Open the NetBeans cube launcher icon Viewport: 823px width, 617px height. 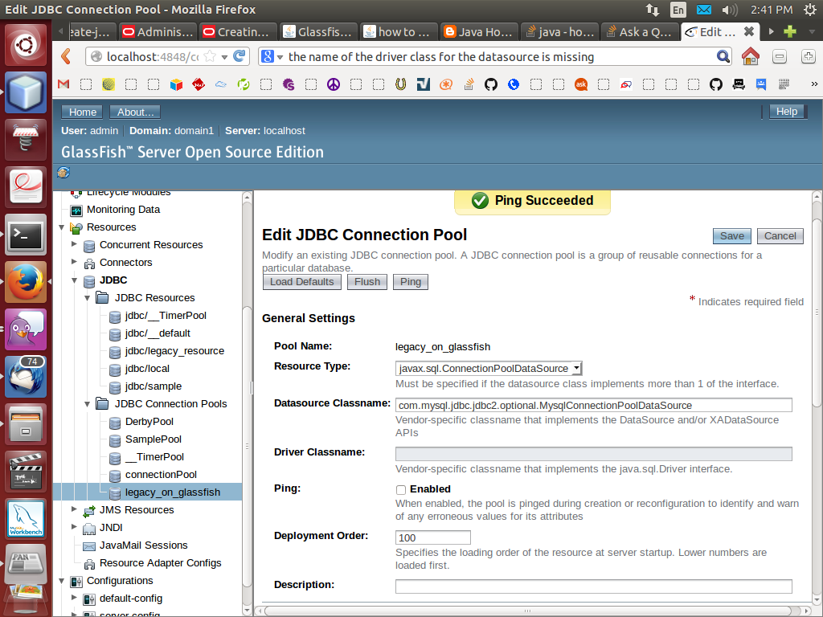tap(26, 93)
